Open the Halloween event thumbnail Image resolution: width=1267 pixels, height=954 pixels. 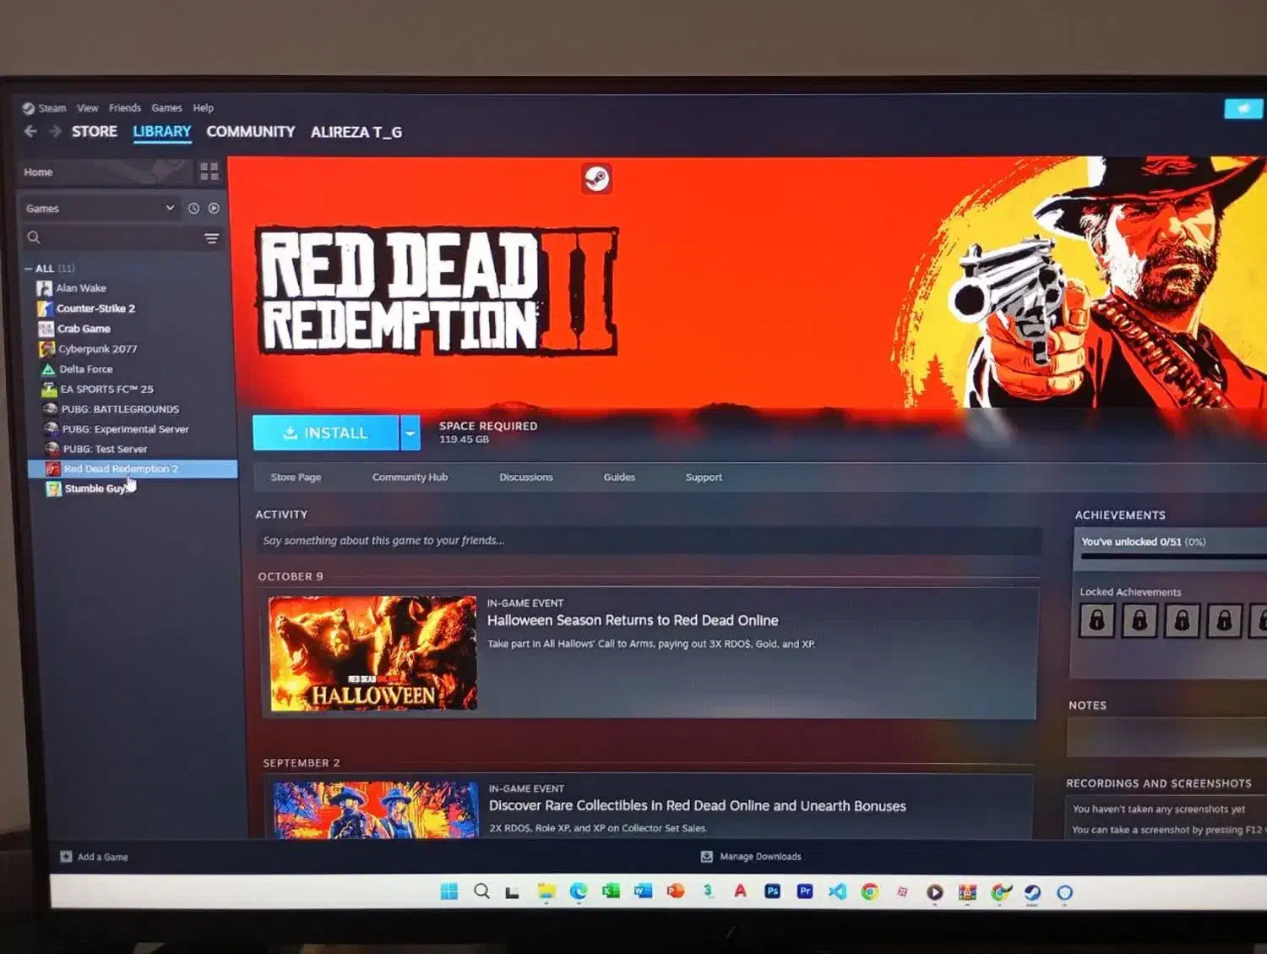[372, 653]
